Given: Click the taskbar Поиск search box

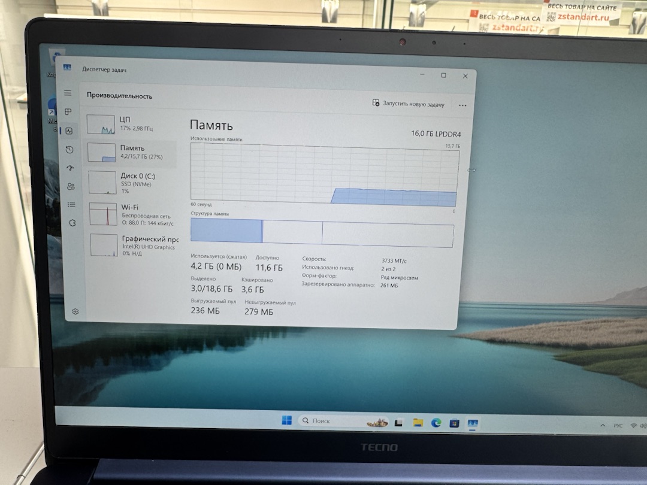Looking at the screenshot, I should 343,421.
